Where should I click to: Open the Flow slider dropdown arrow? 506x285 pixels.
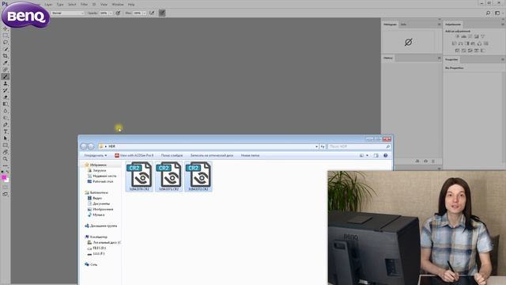[144, 13]
